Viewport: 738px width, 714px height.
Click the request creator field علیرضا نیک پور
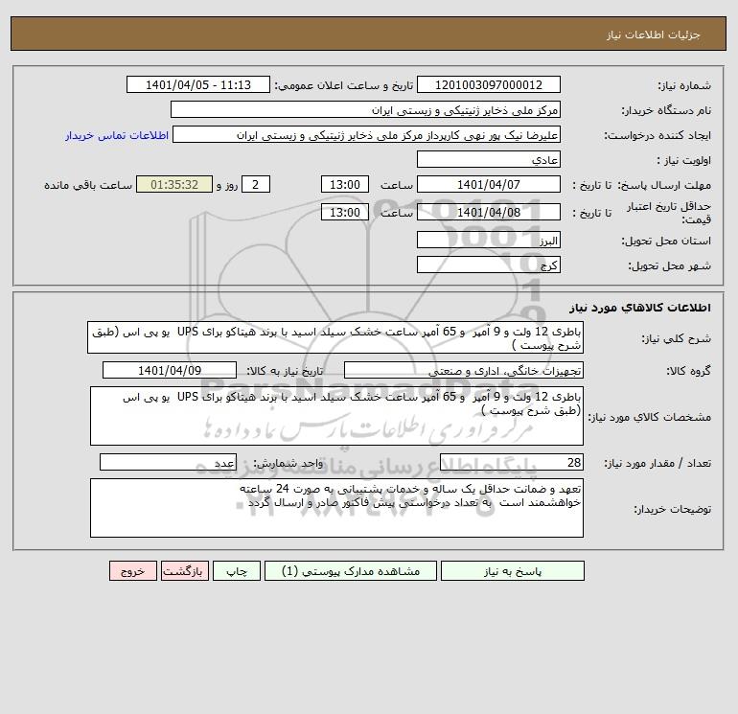coord(366,134)
